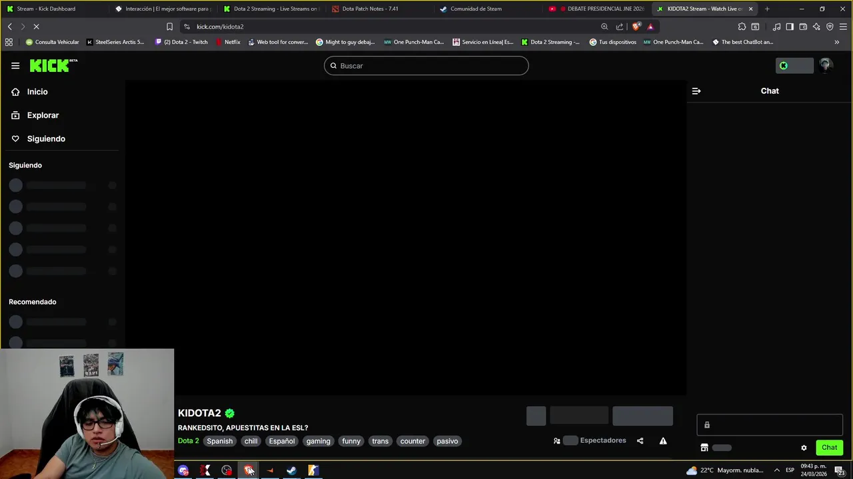Stop loading the page

pos(37,27)
